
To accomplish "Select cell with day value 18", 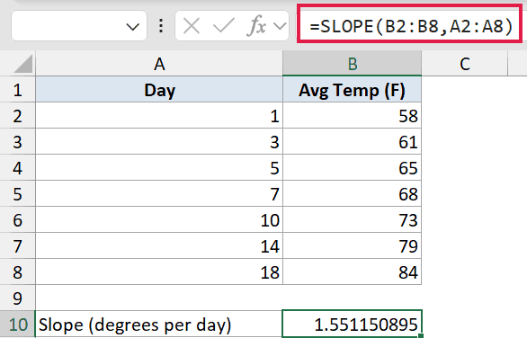I will pos(159,272).
